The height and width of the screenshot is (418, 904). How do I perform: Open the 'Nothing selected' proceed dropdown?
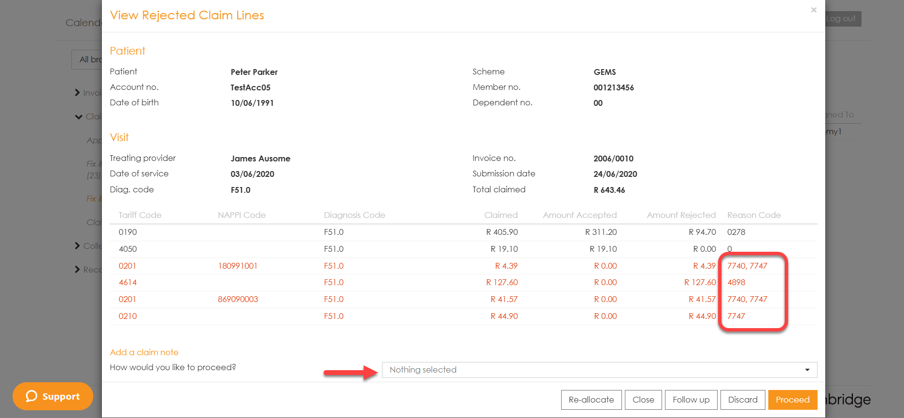pos(599,370)
